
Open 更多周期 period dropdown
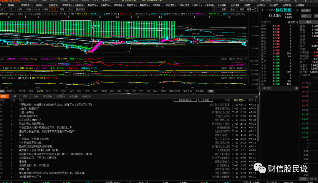(x=81, y=9)
